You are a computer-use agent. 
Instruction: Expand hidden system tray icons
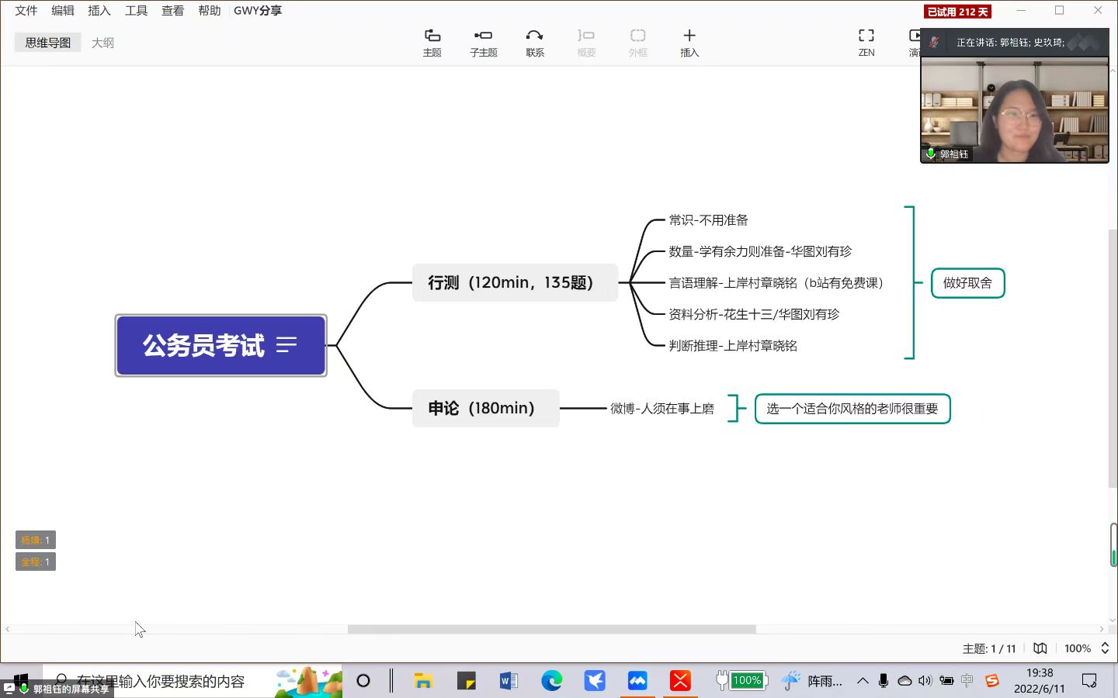click(x=863, y=681)
